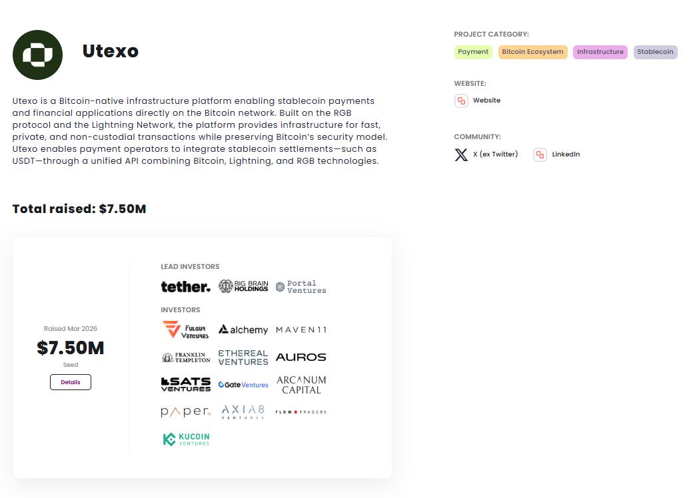The height and width of the screenshot is (498, 691).
Task: Click the Utexo round logo icon
Action: 37,55
